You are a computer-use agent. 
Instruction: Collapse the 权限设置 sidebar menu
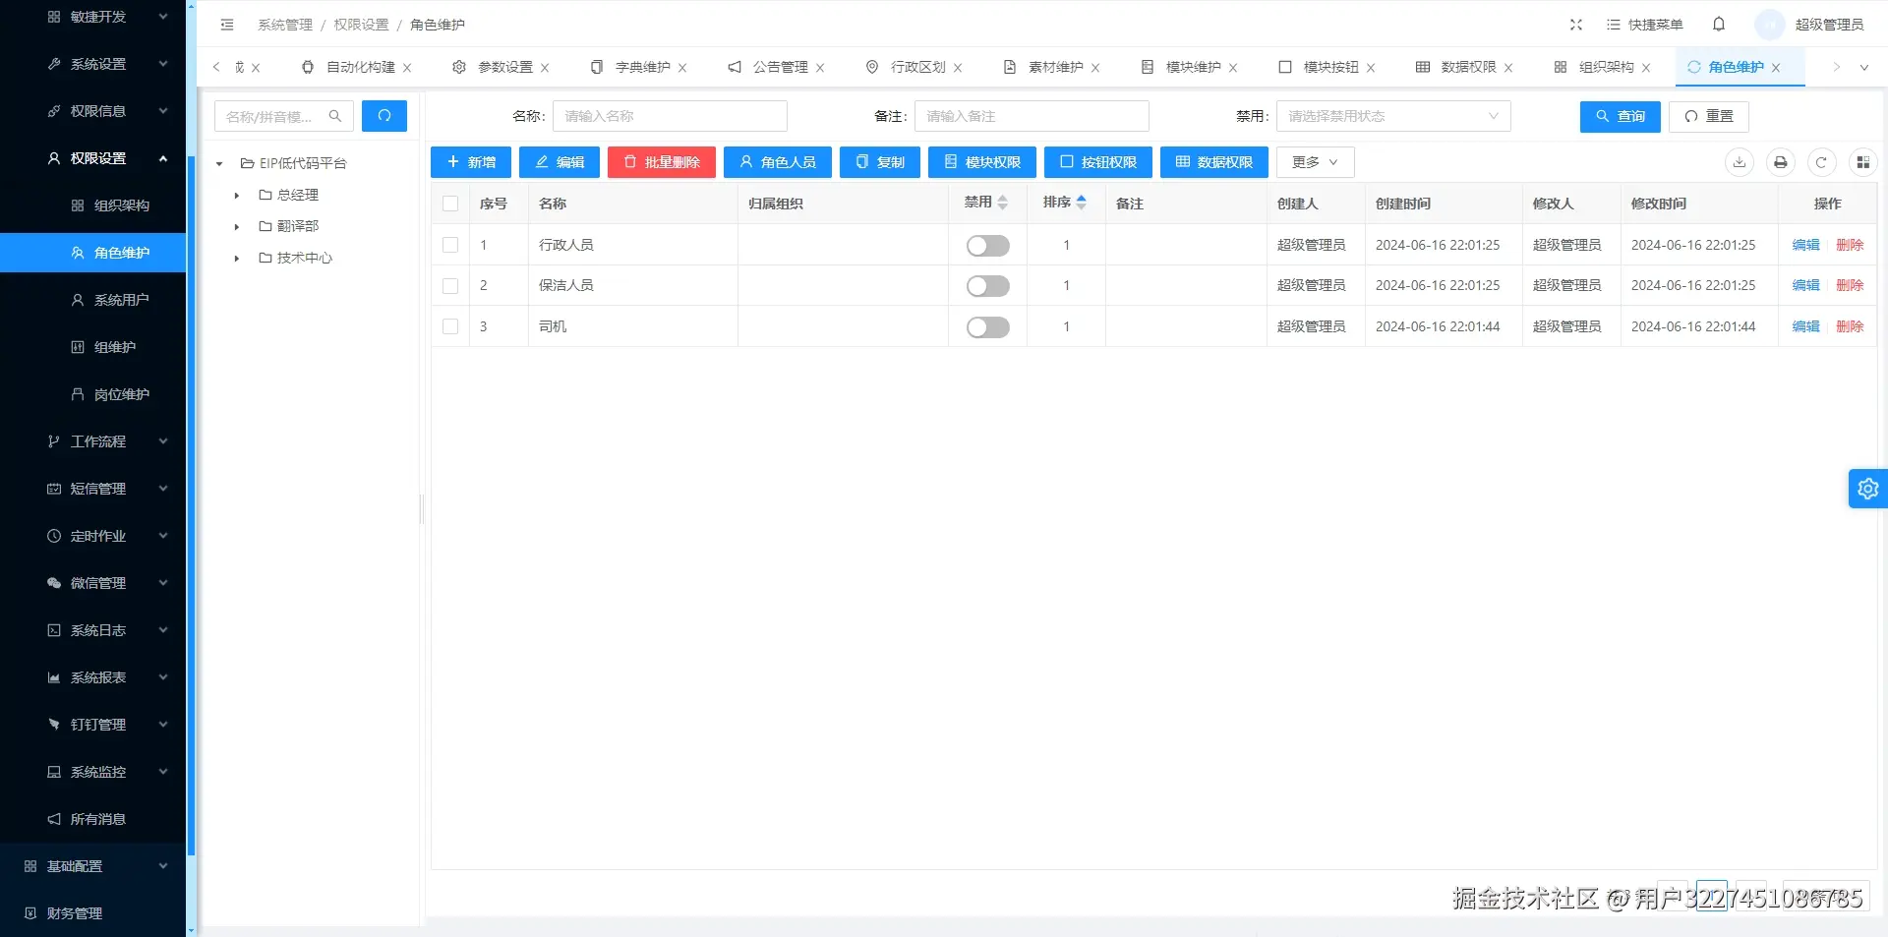pyautogui.click(x=93, y=158)
